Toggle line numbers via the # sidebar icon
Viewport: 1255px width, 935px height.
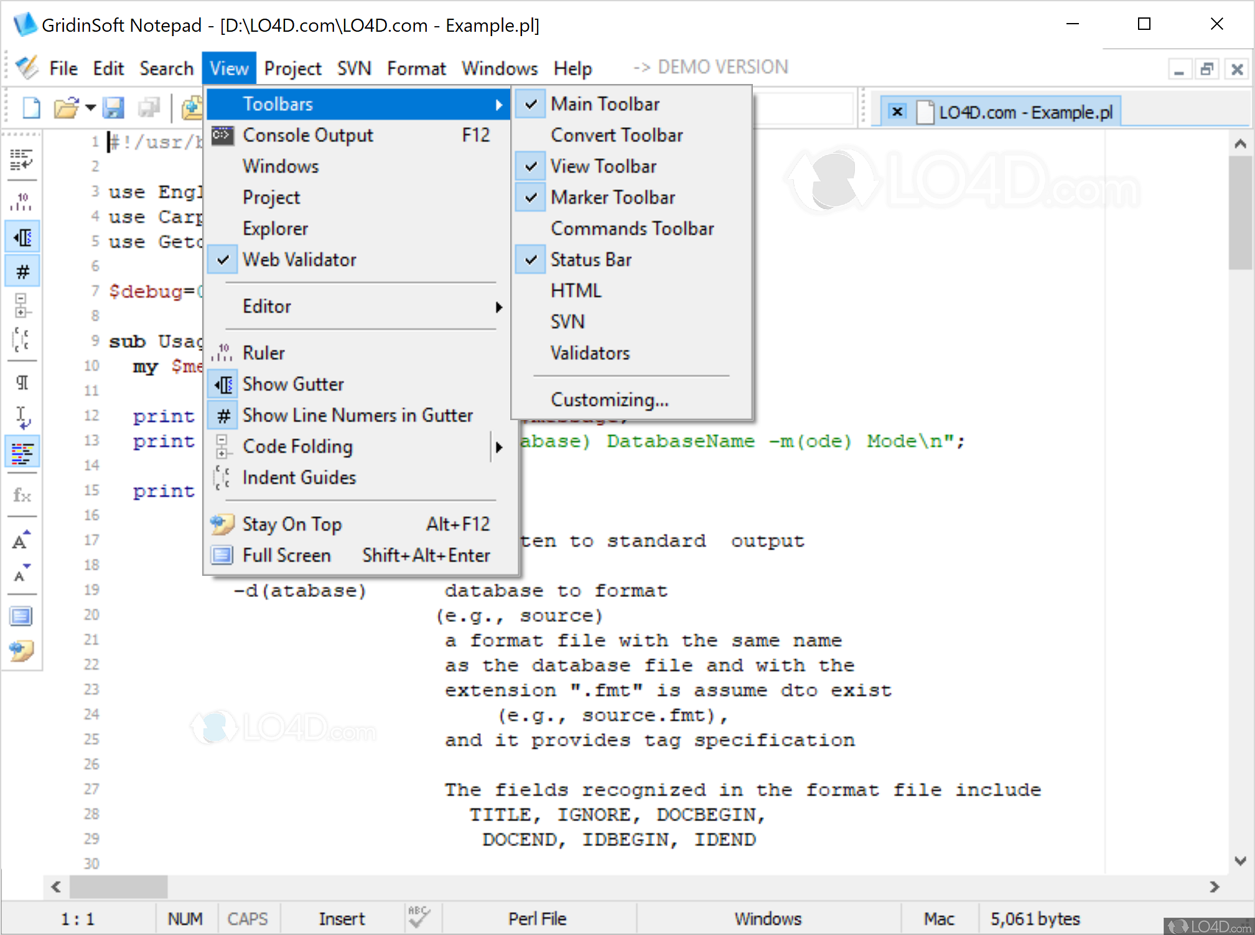coord(22,271)
